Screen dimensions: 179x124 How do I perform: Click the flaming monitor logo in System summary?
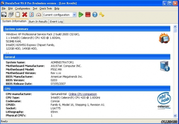pyautogui.click(x=164, y=38)
